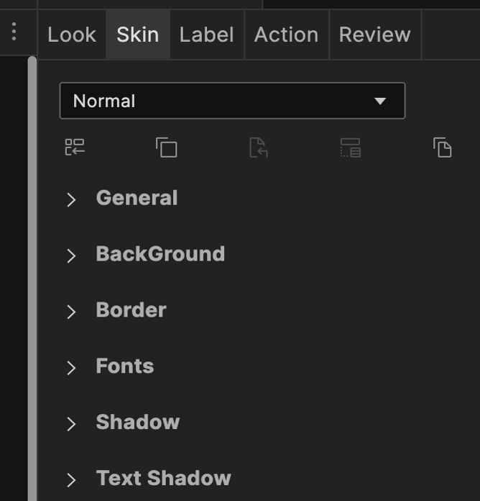Click the reset skin icon under the dropdown

[75, 148]
